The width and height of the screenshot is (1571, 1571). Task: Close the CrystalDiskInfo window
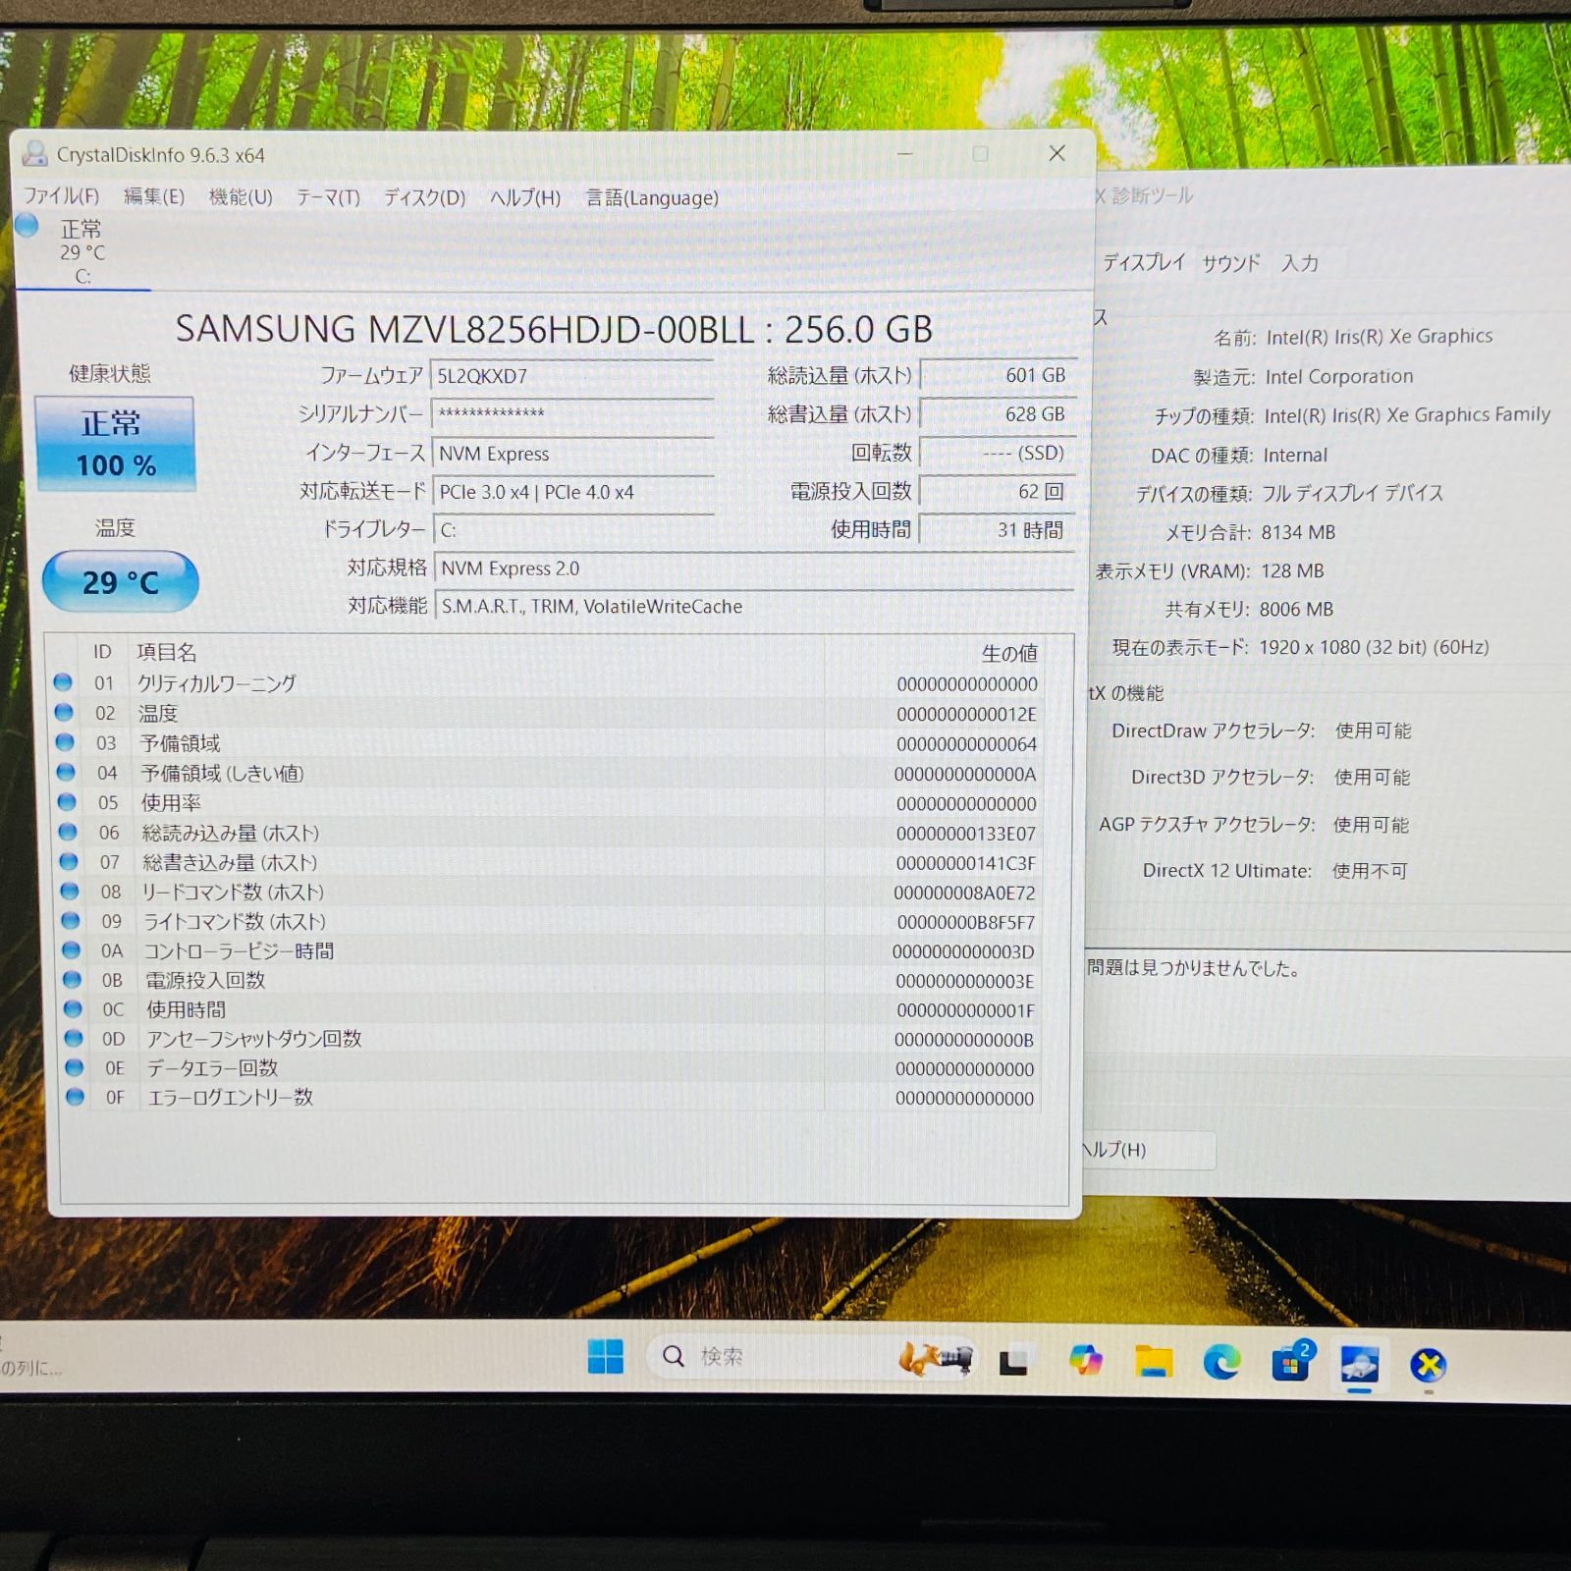point(1056,153)
